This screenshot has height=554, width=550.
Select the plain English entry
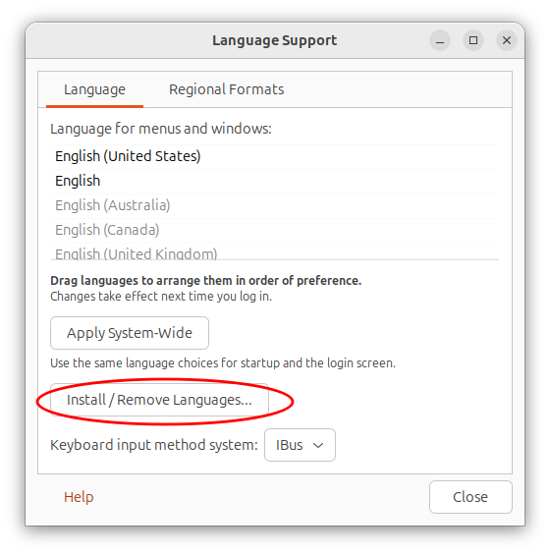pos(275,182)
